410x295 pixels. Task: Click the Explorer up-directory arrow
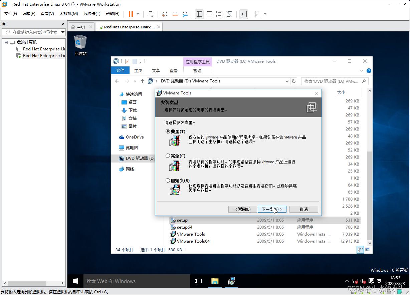[x=143, y=81]
